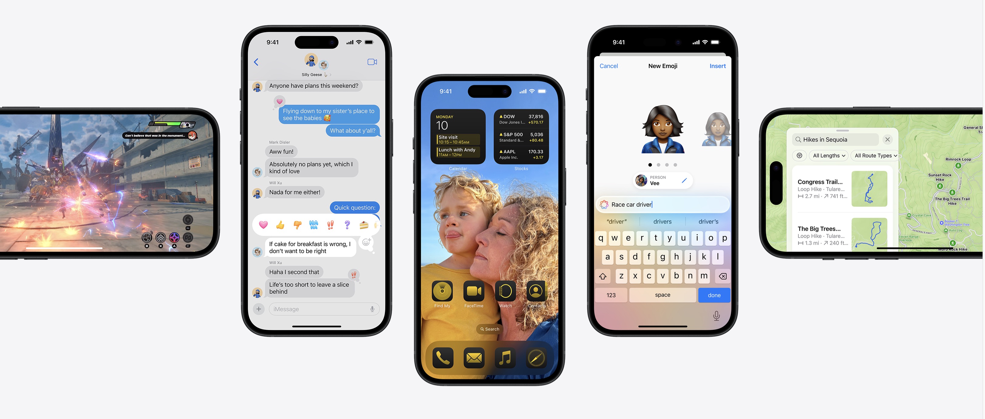The image size is (985, 419).
Task: Select All Route Types dropdown filter
Action: pyautogui.click(x=875, y=155)
